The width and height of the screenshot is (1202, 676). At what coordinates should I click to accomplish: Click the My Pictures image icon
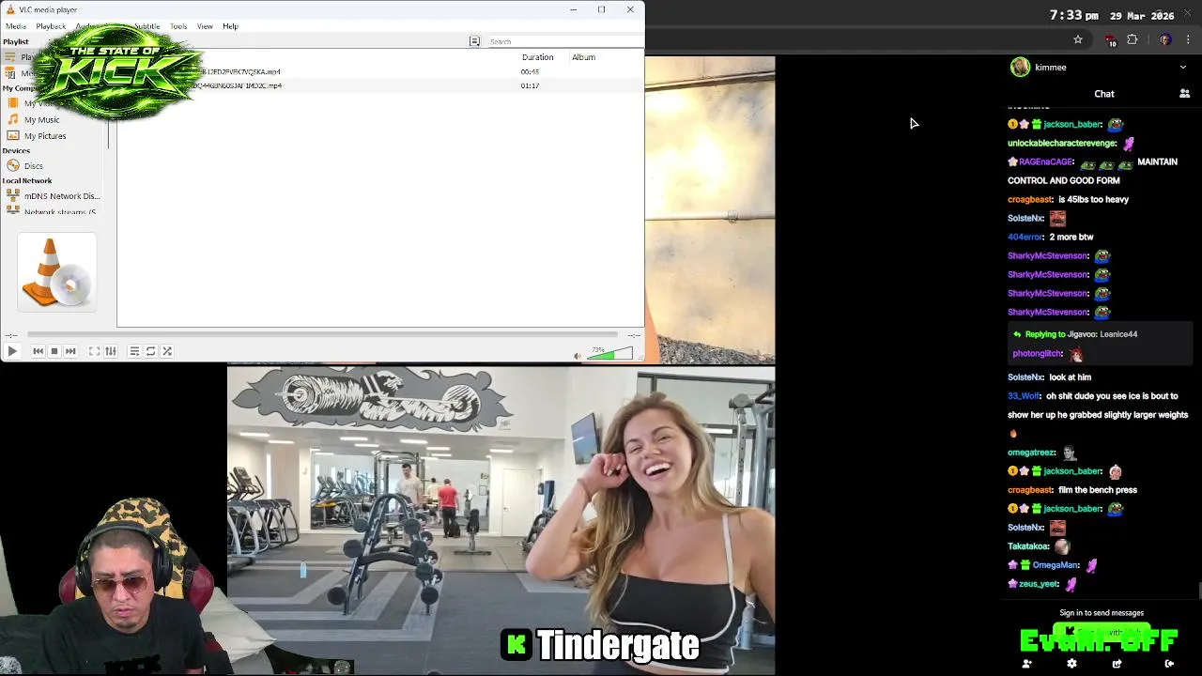[x=13, y=136]
